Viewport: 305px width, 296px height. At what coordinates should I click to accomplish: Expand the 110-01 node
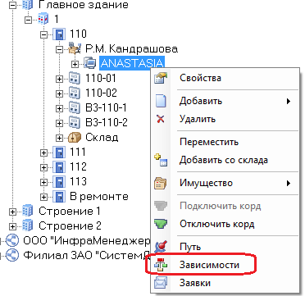tap(59, 79)
